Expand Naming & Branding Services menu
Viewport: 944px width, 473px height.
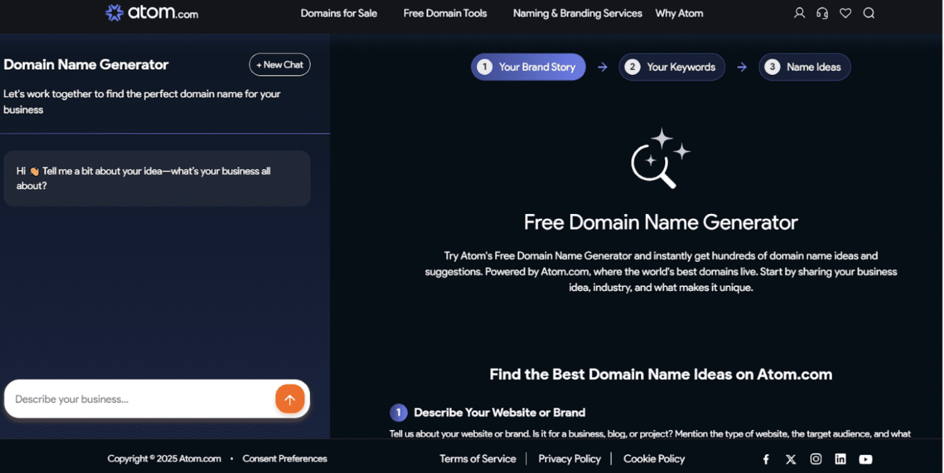pos(577,13)
